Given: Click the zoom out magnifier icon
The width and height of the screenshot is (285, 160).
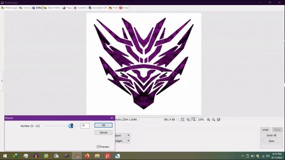Looking at the screenshot, I should click(213, 120).
